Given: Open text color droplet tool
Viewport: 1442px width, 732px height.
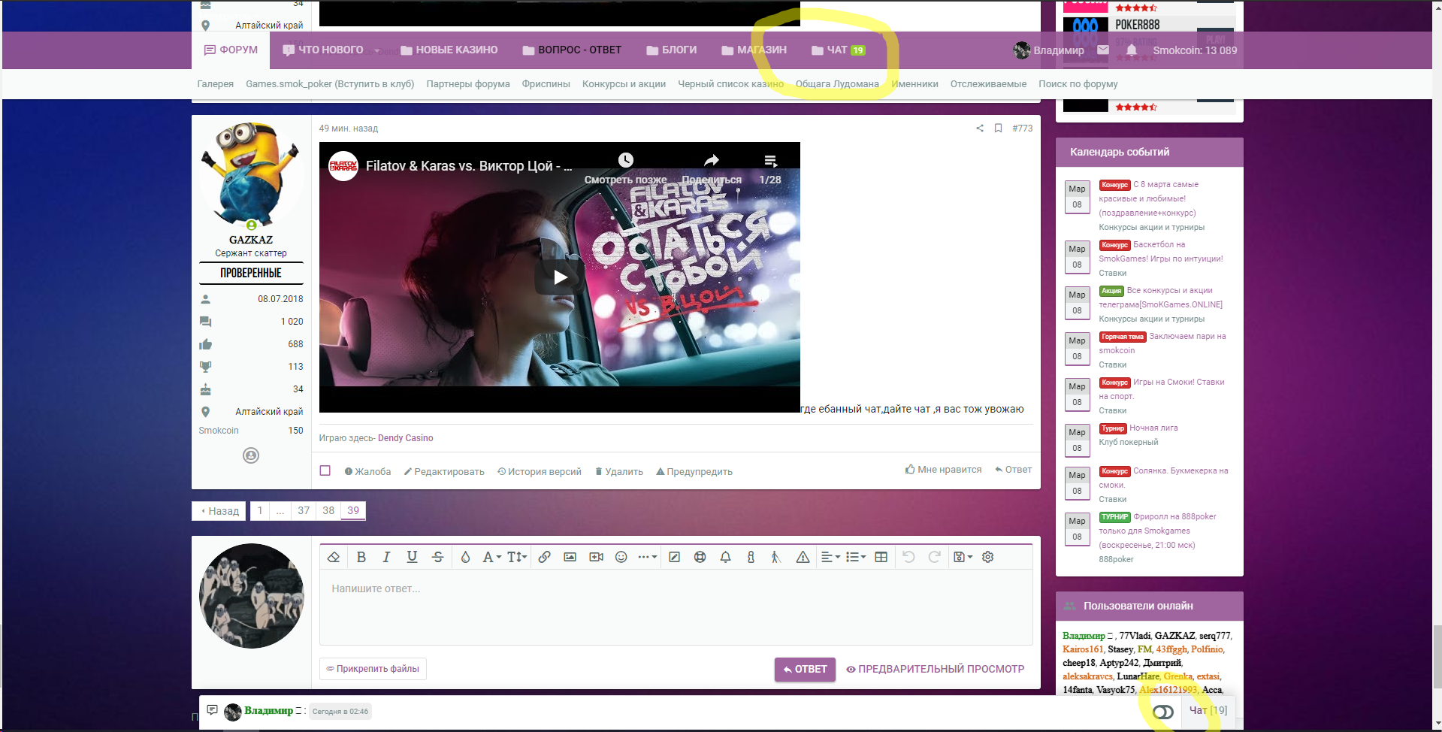Looking at the screenshot, I should (465, 557).
